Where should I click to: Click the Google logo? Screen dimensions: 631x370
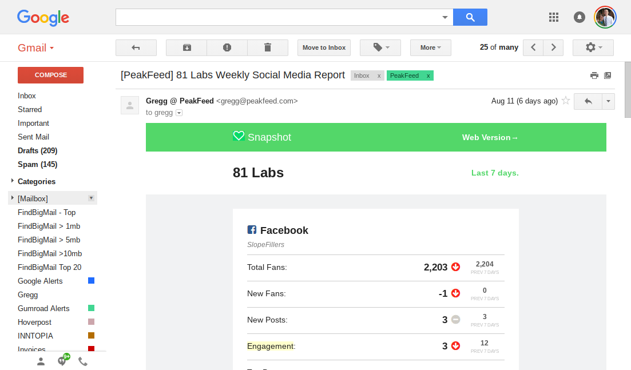point(43,18)
